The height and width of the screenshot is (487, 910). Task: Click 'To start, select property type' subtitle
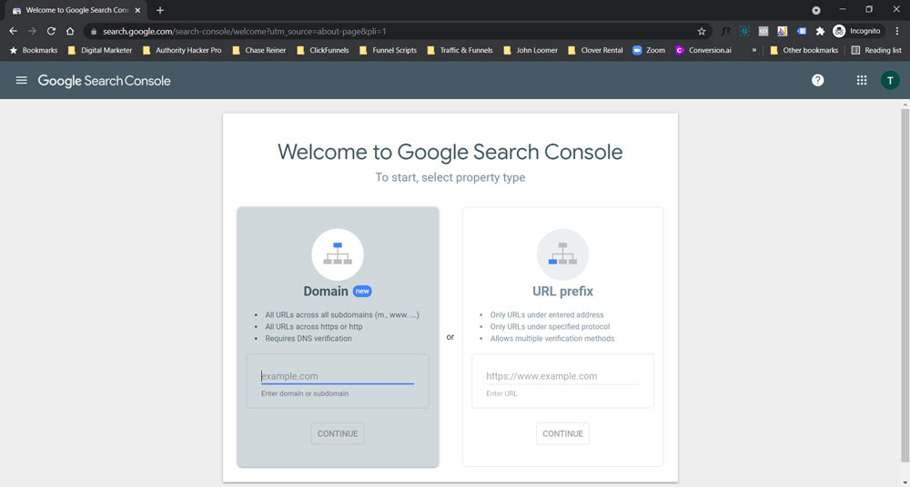(x=450, y=177)
